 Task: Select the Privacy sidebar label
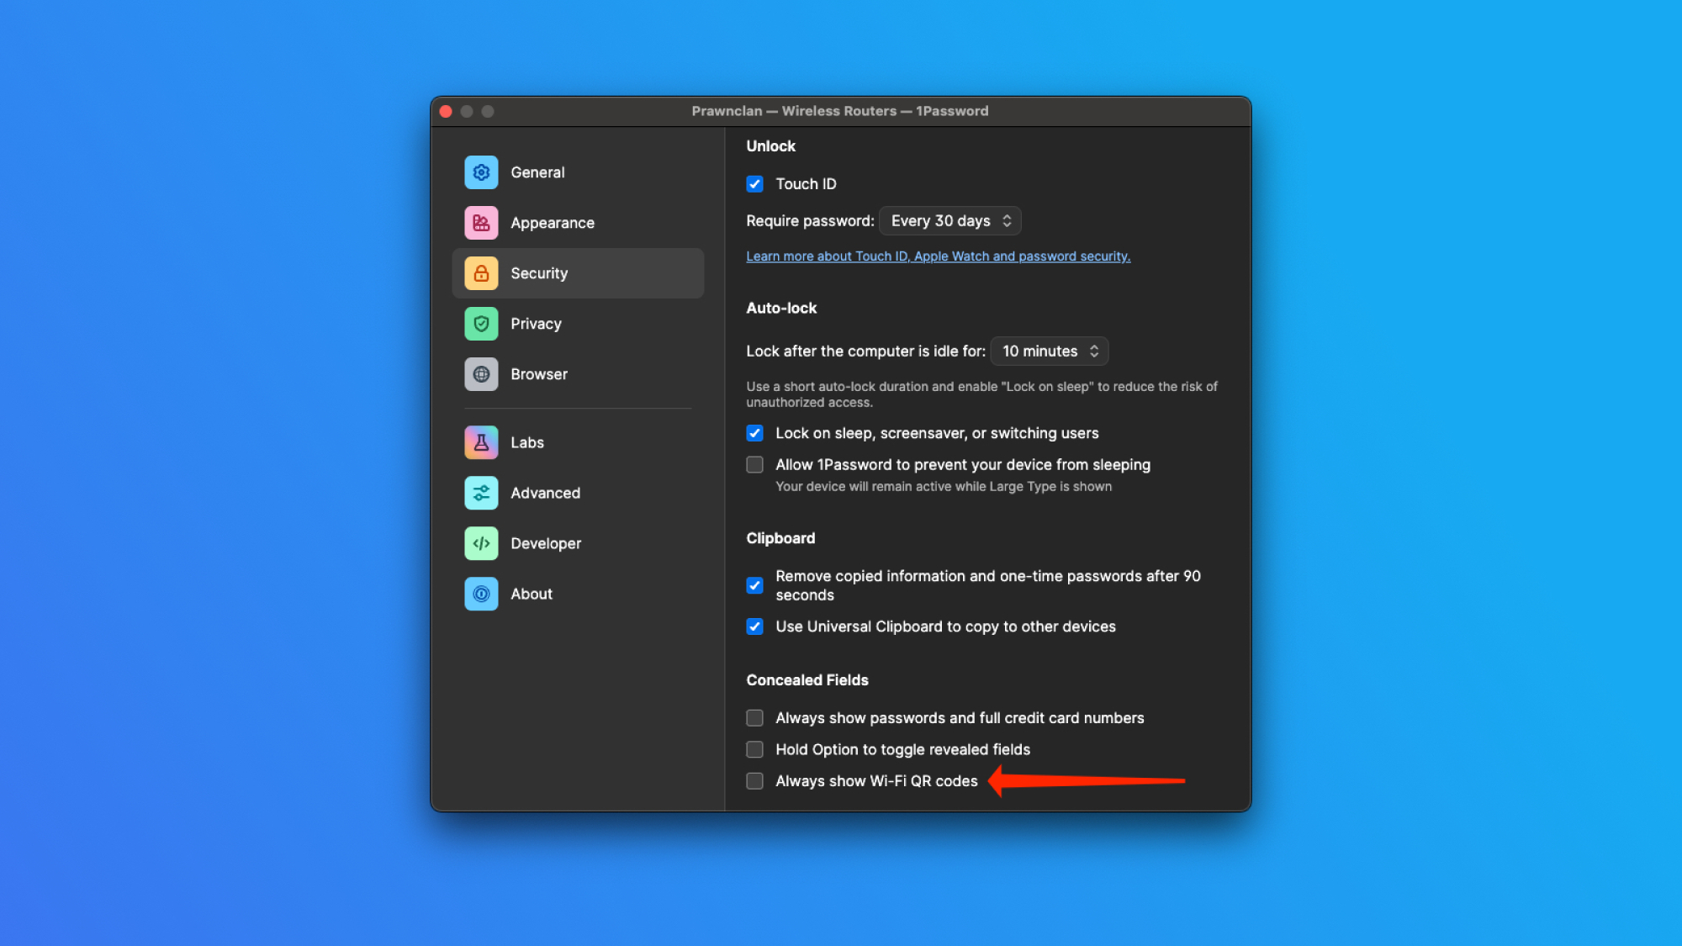[536, 324]
